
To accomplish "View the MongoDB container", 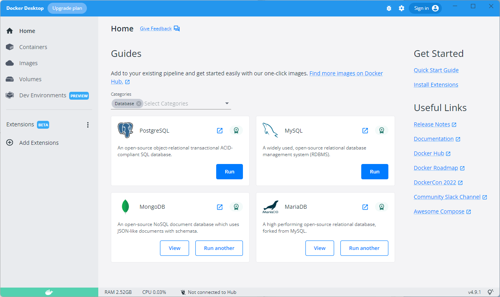I will click(x=175, y=248).
